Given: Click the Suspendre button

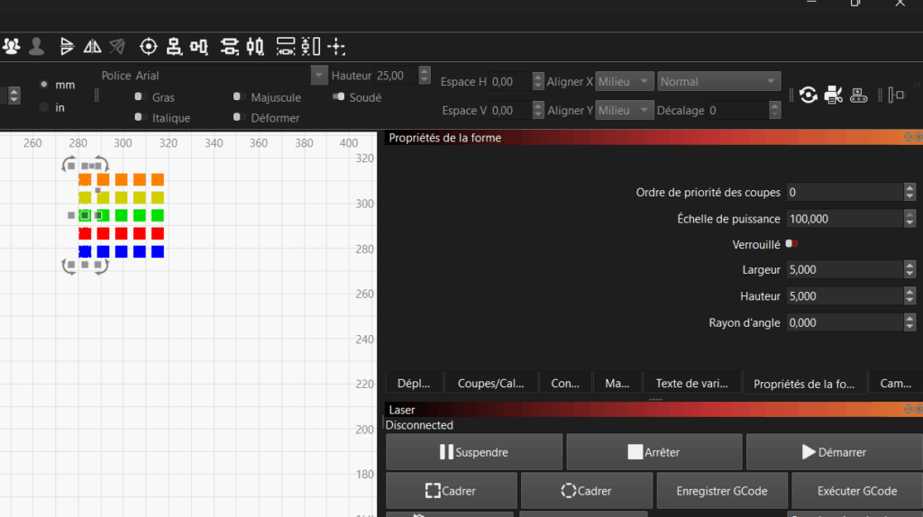Looking at the screenshot, I should 474,452.
